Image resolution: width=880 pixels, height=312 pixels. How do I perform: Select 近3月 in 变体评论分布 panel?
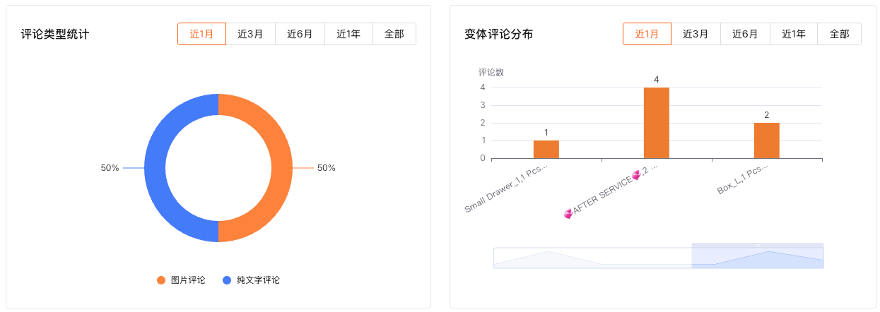(x=696, y=34)
